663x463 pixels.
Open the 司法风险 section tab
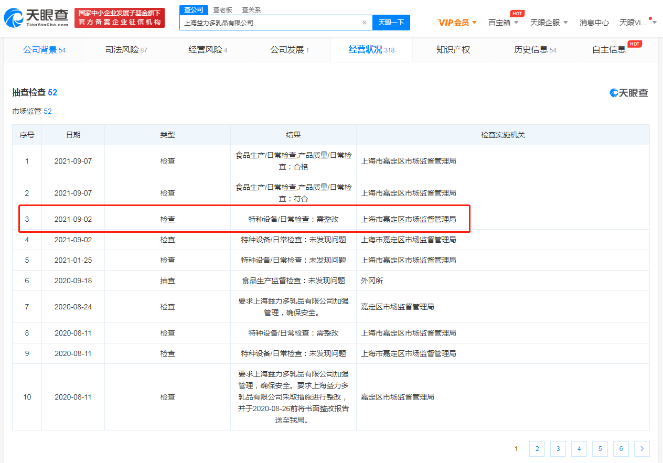pos(126,50)
